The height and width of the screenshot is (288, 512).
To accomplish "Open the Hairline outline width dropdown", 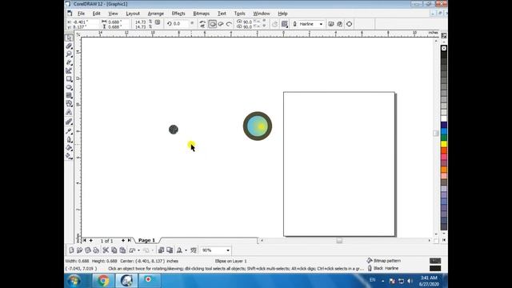I will 321,24.
